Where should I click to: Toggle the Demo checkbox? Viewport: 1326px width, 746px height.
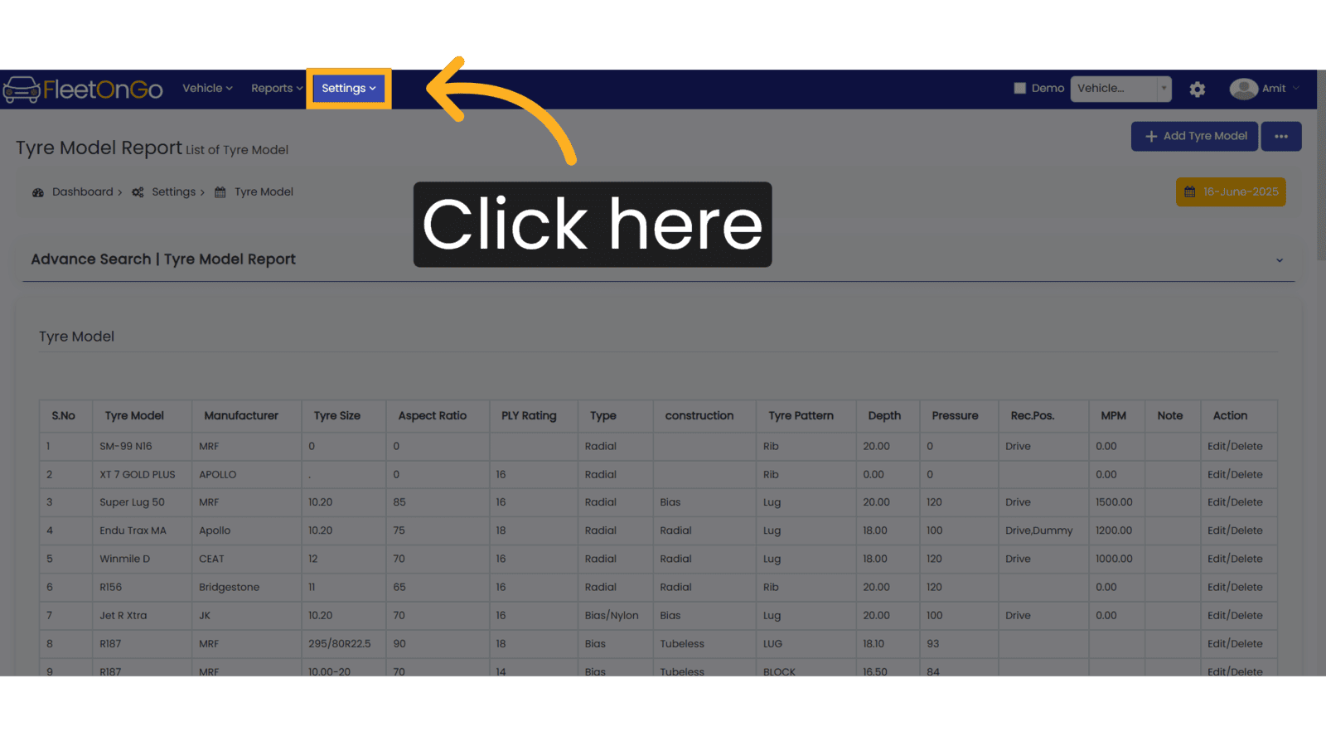tap(1019, 88)
